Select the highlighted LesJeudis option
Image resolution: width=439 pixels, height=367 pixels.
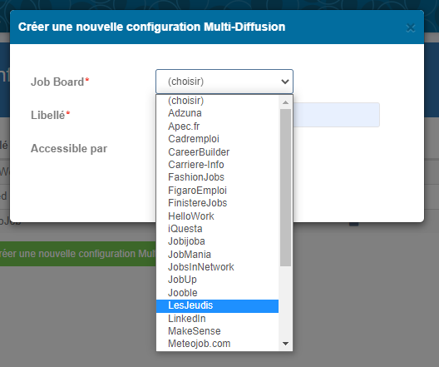[x=217, y=305]
